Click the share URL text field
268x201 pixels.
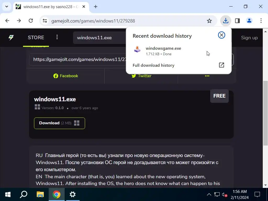[78, 59]
